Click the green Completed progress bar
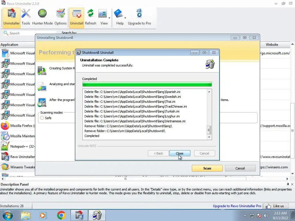 click(x=147, y=84)
